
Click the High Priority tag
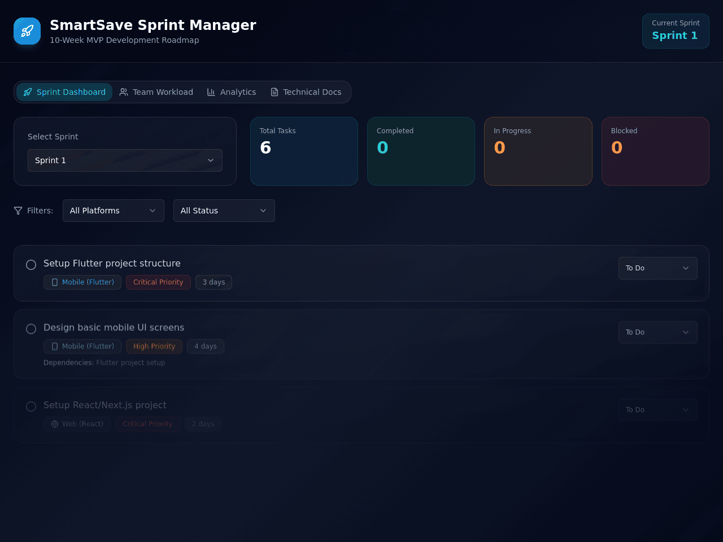tap(154, 347)
